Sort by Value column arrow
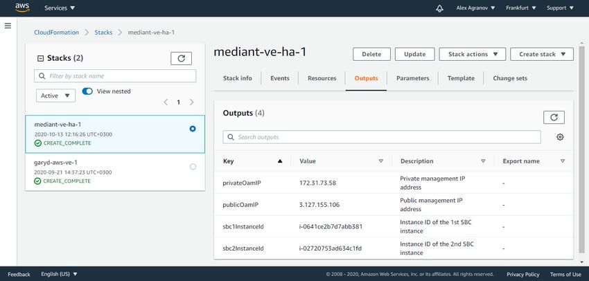Viewport: 589px width, 281px height. pyautogui.click(x=381, y=161)
